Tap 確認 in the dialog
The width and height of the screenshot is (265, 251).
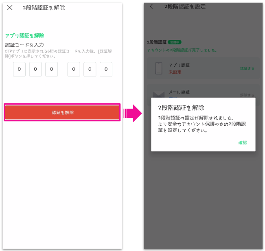243,142
